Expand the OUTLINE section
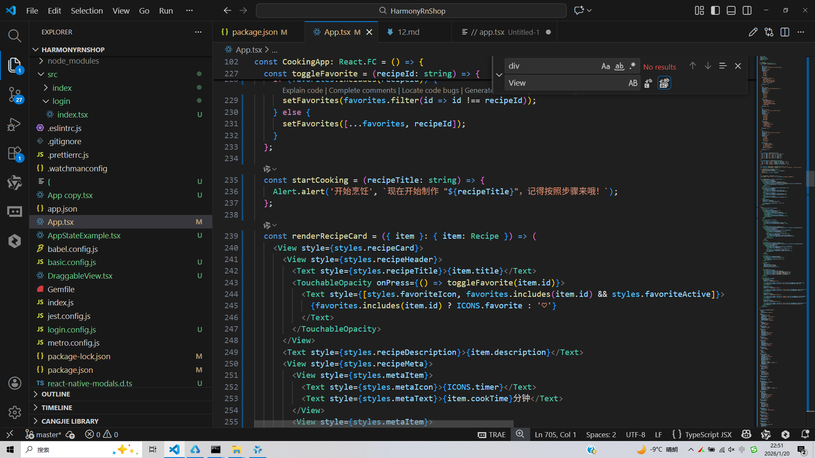The height and width of the screenshot is (458, 815). [x=56, y=394]
